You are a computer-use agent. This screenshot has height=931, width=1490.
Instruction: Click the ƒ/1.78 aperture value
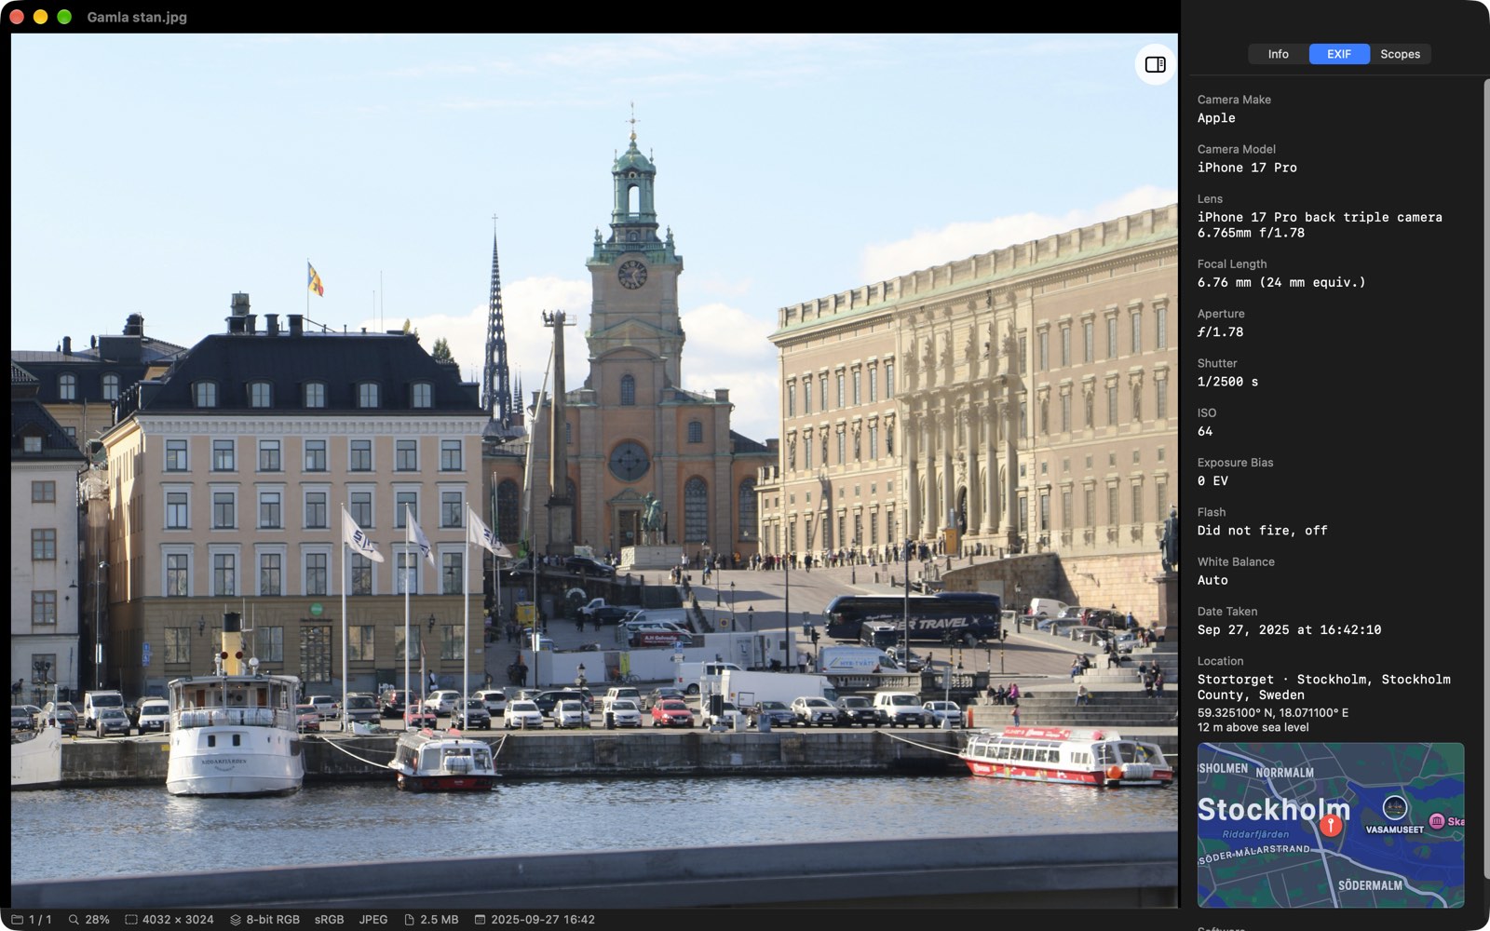click(x=1220, y=332)
